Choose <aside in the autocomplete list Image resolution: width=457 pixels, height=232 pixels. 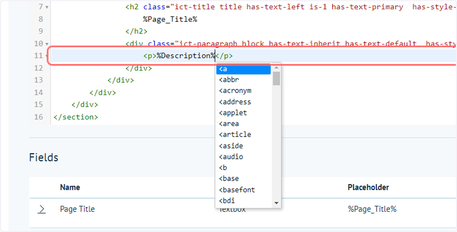point(243,146)
